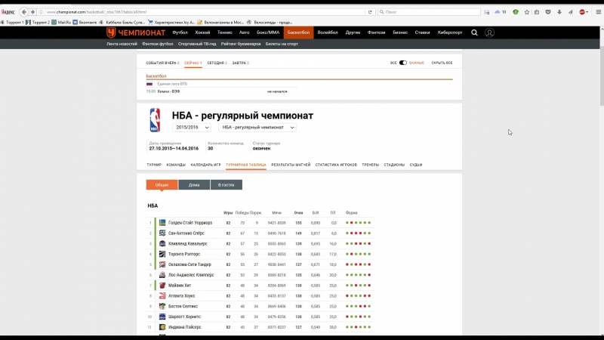Screen dimensions: 604x340
Task: Open the Билеты на спорт link
Action: pos(282,44)
